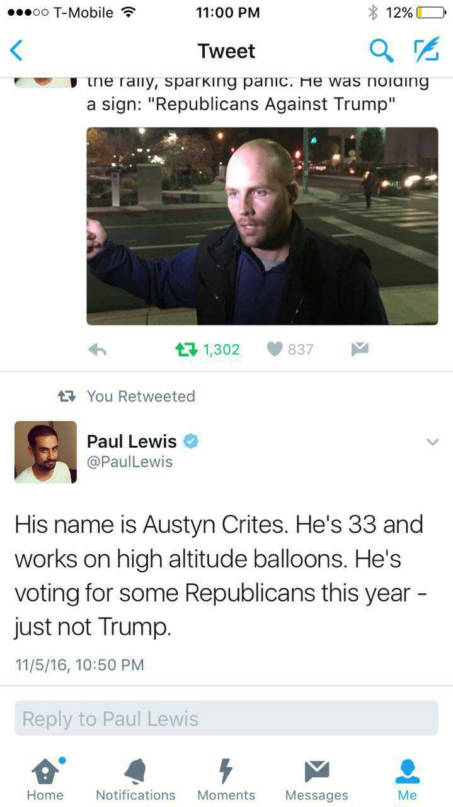This screenshot has width=453, height=807.
Task: Reply to quoted tweet using arrow icon
Action: 97,350
